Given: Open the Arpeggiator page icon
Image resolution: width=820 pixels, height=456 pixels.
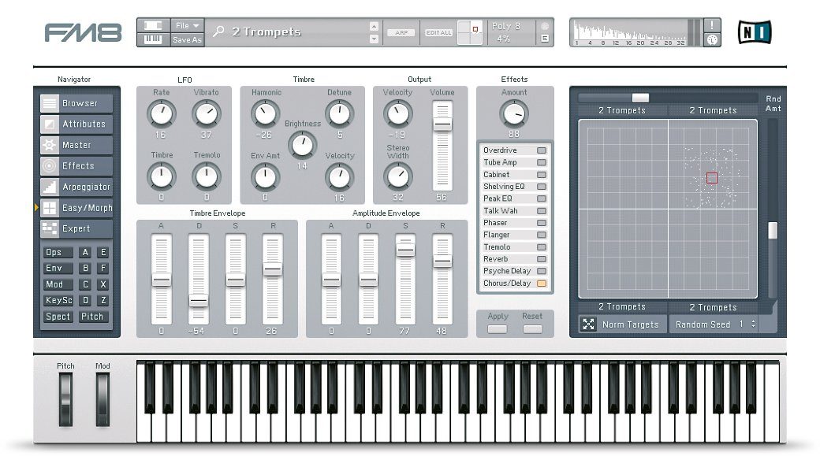Looking at the screenshot, I should pyautogui.click(x=50, y=187).
